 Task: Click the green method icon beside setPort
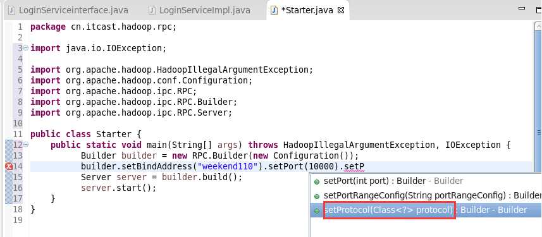pyautogui.click(x=317, y=182)
